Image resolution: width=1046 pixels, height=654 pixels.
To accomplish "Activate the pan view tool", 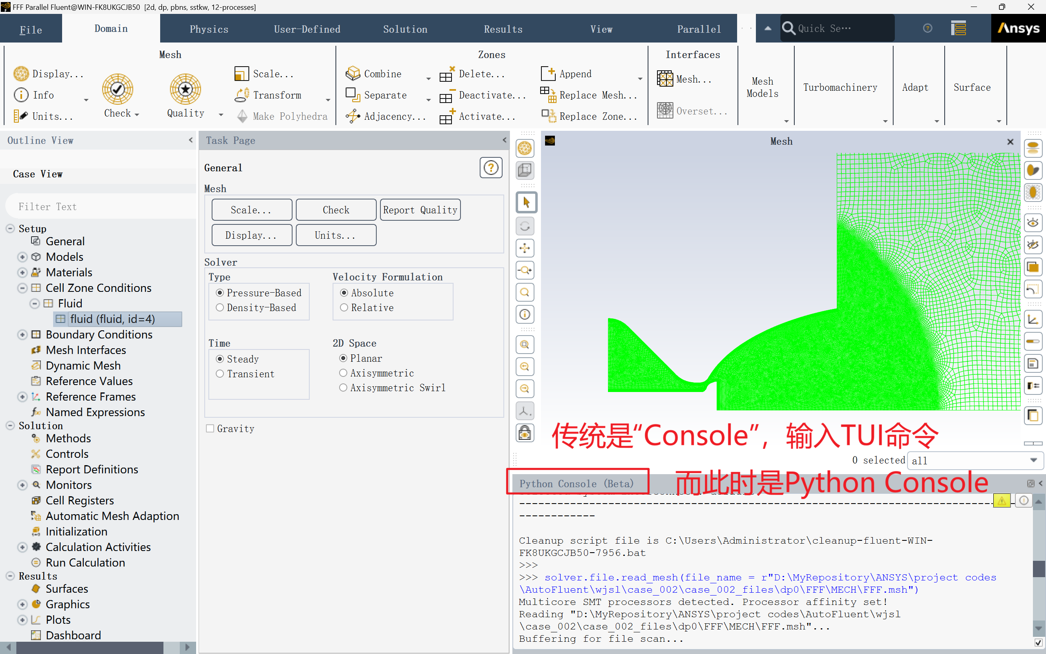I will [525, 248].
